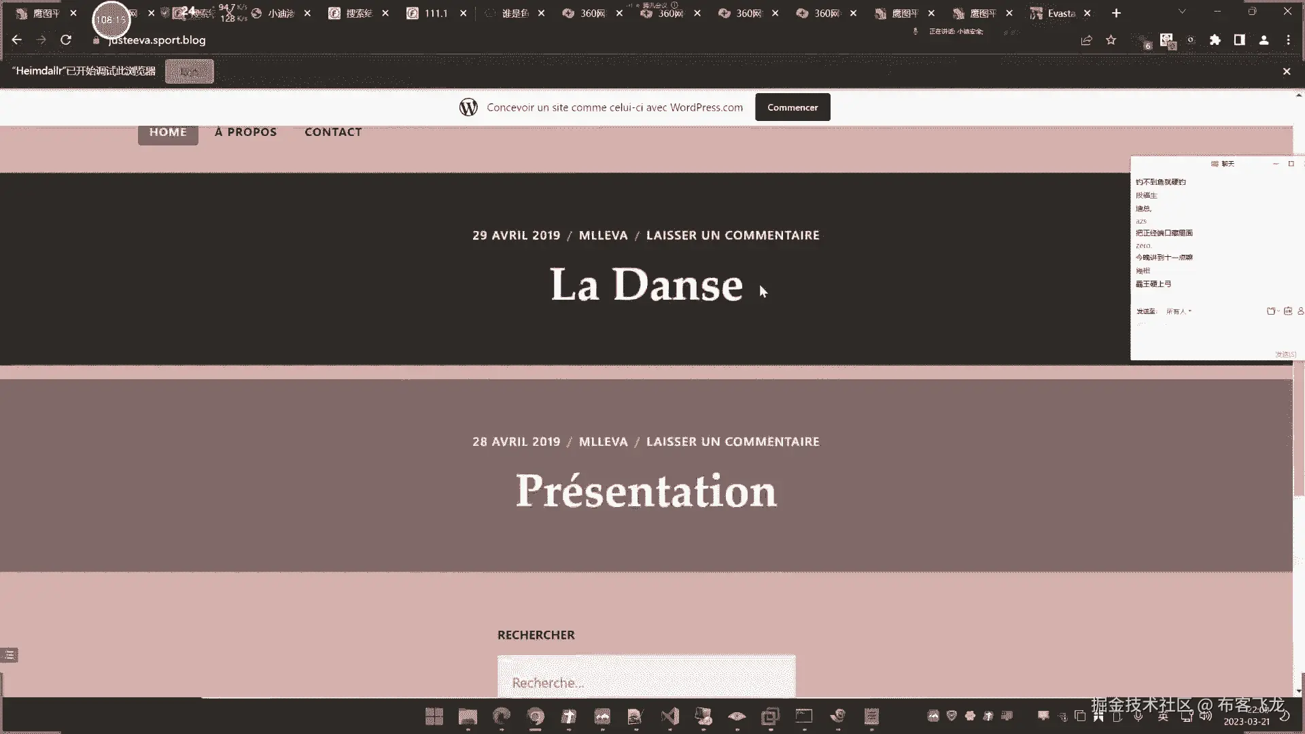This screenshot has height=734, width=1305.
Task: Toggle the browser side panel icon
Action: tap(1240, 40)
